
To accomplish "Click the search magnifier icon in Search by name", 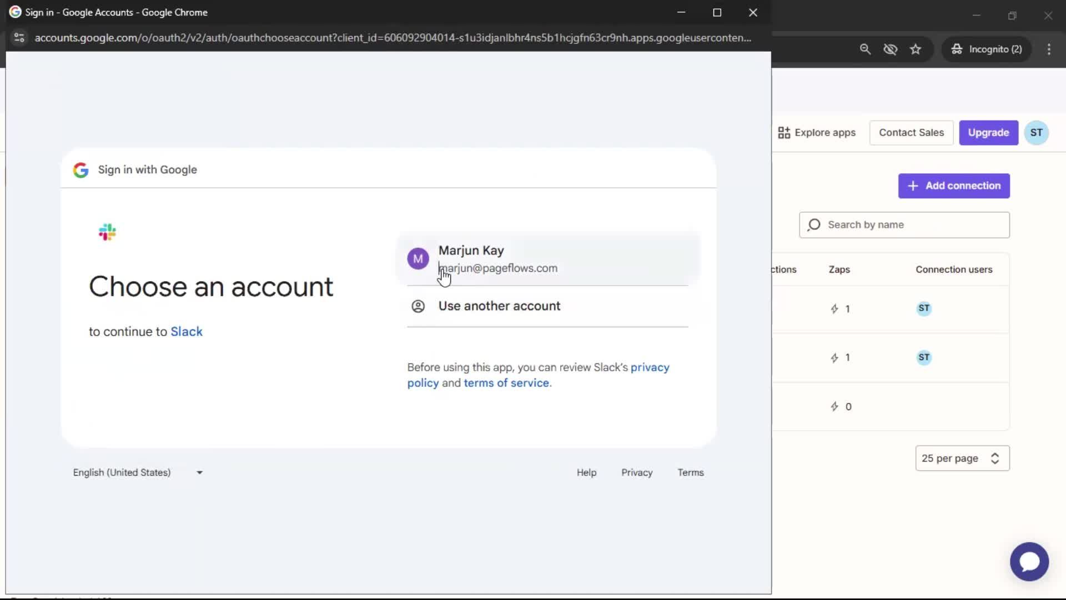I will pos(814,225).
